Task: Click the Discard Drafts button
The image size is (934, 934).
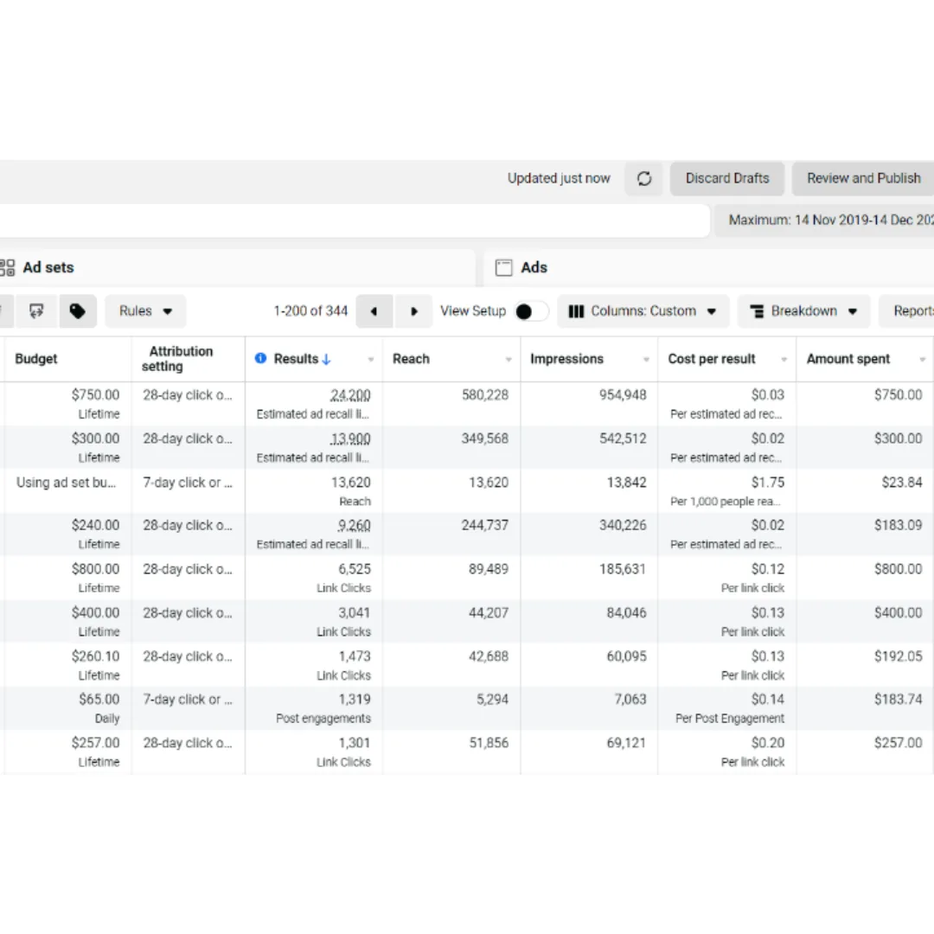Action: [726, 178]
